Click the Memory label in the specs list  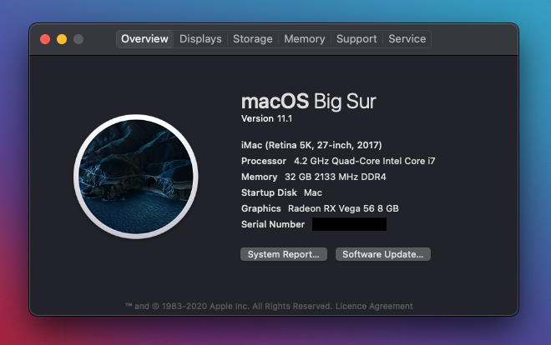pos(259,177)
